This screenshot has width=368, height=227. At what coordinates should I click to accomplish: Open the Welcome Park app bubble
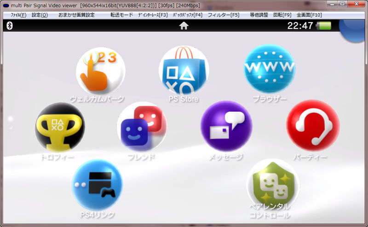click(101, 71)
